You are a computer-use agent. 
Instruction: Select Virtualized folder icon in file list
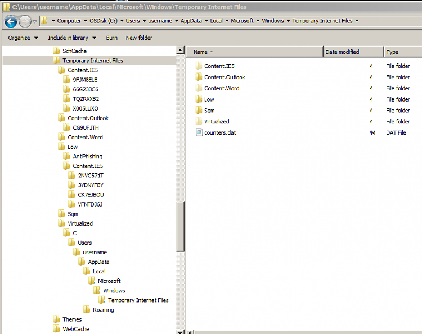pos(199,121)
